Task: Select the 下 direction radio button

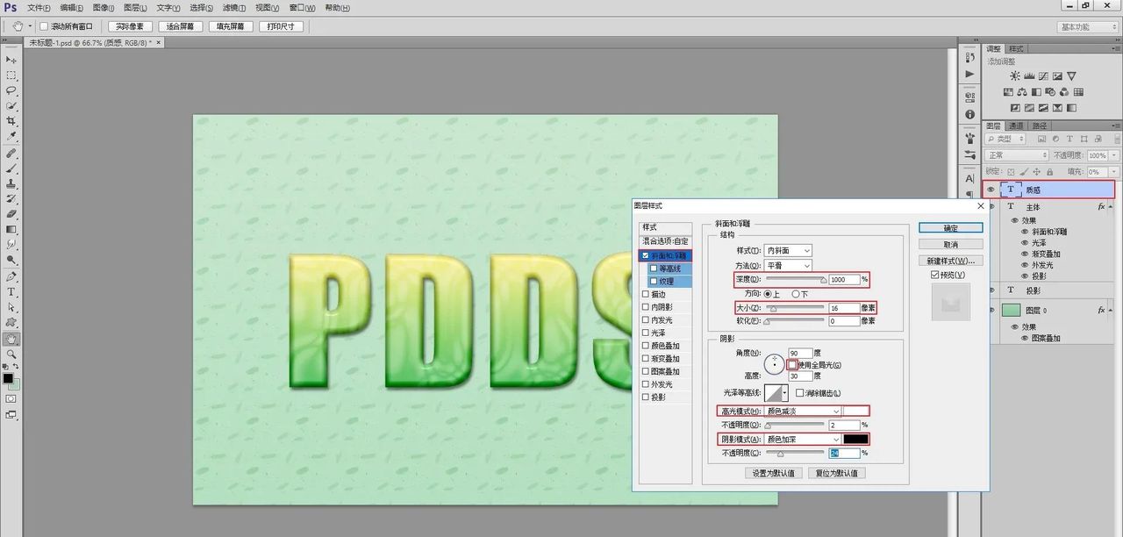Action: point(797,294)
